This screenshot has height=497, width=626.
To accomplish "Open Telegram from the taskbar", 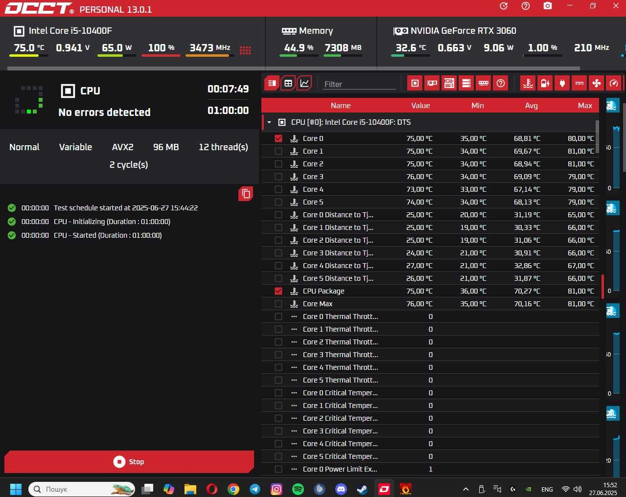I will (x=255, y=489).
